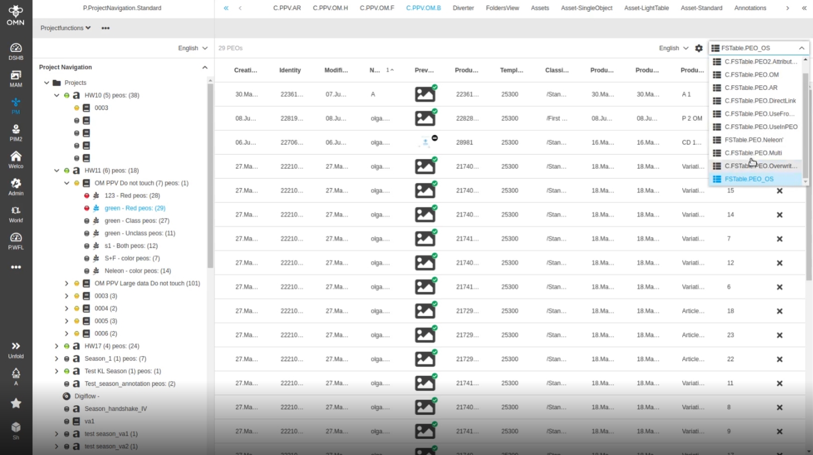The height and width of the screenshot is (455, 813).
Task: Open the Workf workflow icon
Action: tap(16, 210)
